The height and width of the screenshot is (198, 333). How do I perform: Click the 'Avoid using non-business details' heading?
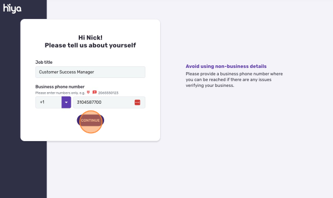(226, 66)
